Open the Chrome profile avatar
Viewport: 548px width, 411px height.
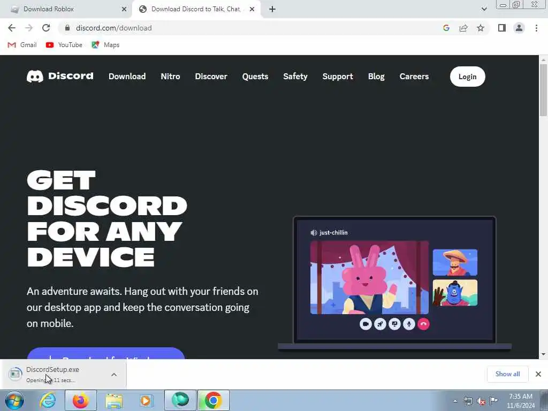point(519,28)
